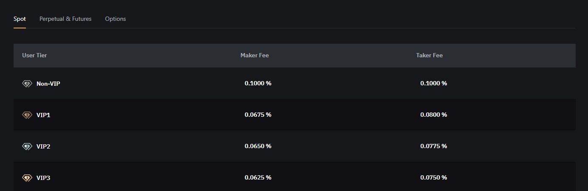Click VIP2 maker fee 0.0650 %
Image resolution: width=588 pixels, height=191 pixels.
[x=258, y=146]
